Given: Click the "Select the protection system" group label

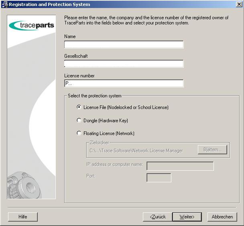Looking at the screenshot, I should [x=95, y=96].
